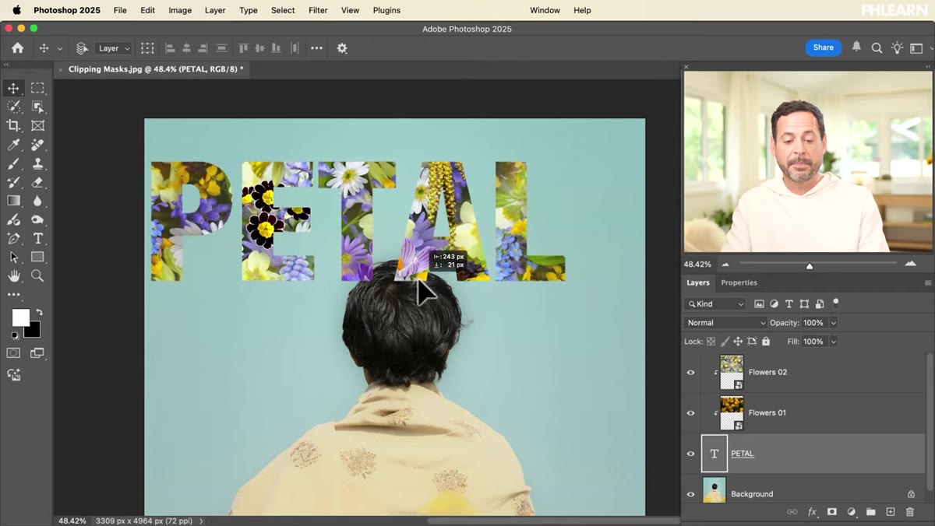
Task: Select the Crop tool
Action: [x=13, y=125]
